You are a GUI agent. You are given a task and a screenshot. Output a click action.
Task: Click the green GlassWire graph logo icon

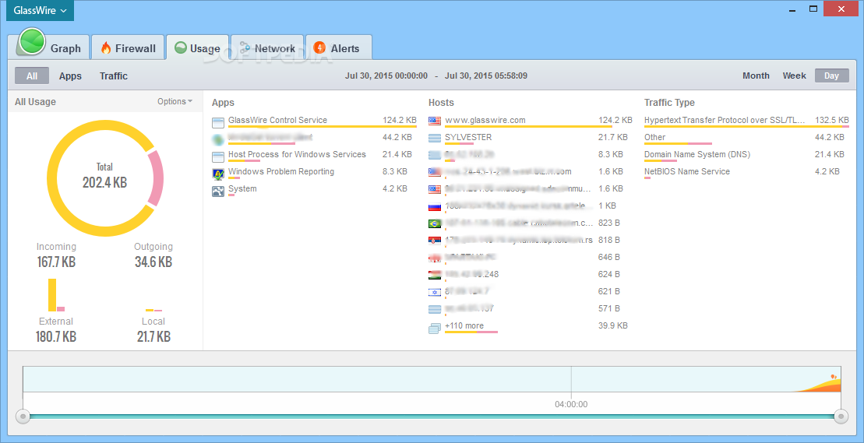[31, 41]
